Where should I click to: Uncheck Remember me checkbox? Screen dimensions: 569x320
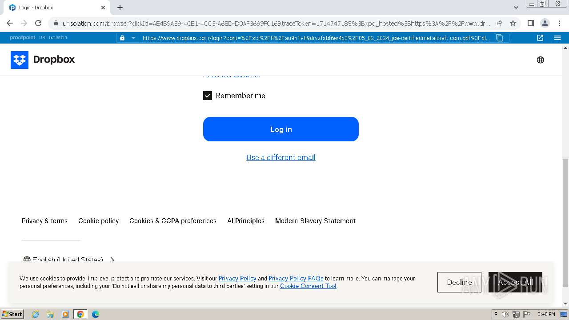tap(208, 96)
